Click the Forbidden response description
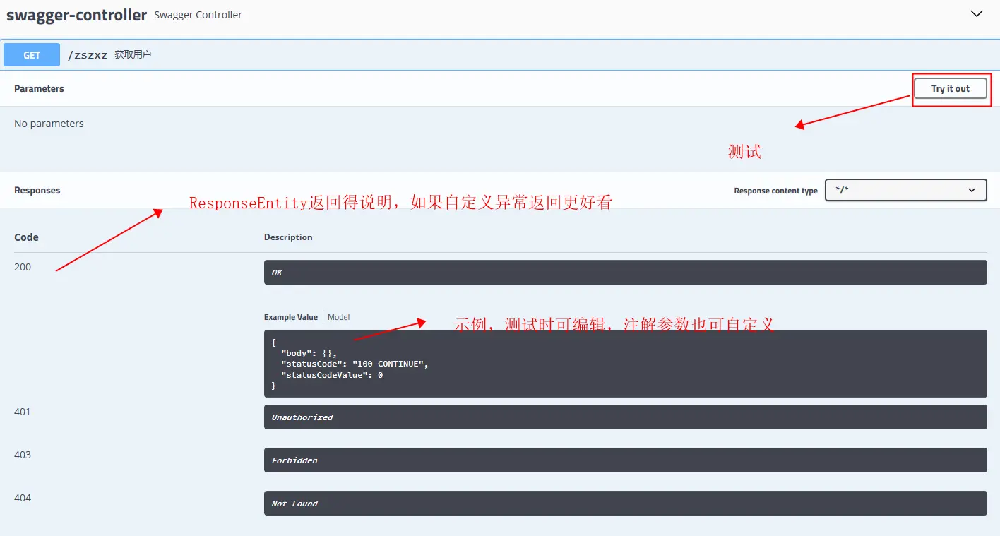Viewport: 1000px width, 536px height. (626, 460)
